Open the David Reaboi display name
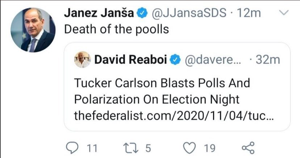300x158 pixels. (x=131, y=60)
